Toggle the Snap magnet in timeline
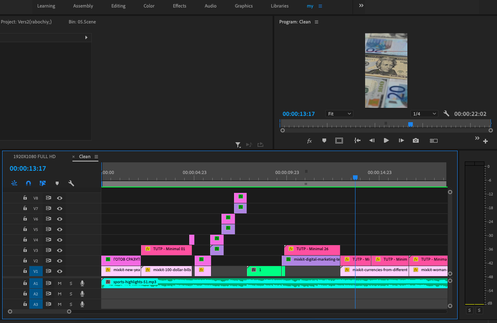This screenshot has height=323, width=497. pyautogui.click(x=28, y=183)
